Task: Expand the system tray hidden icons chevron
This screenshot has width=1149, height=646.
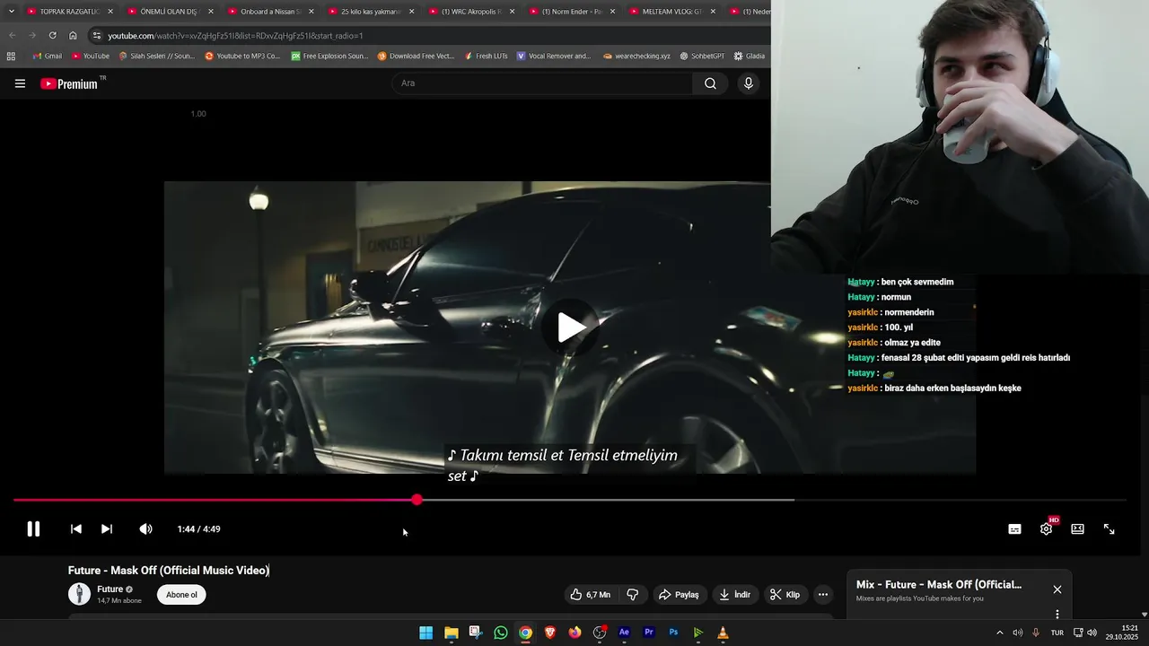Action: [x=1000, y=633]
